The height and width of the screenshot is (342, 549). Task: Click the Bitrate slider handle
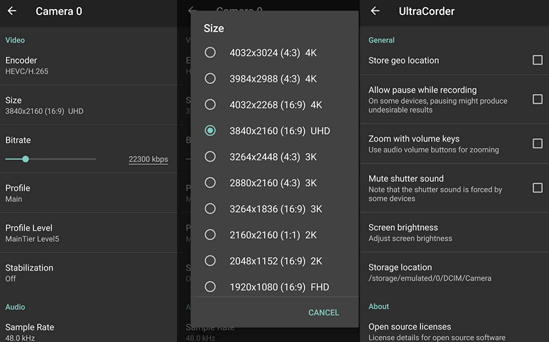pos(25,159)
